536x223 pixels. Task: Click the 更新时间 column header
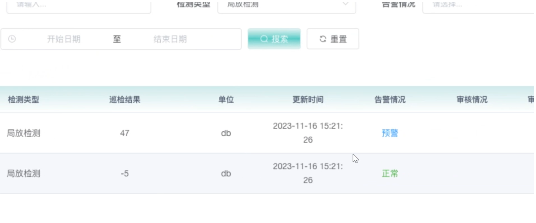[308, 100]
